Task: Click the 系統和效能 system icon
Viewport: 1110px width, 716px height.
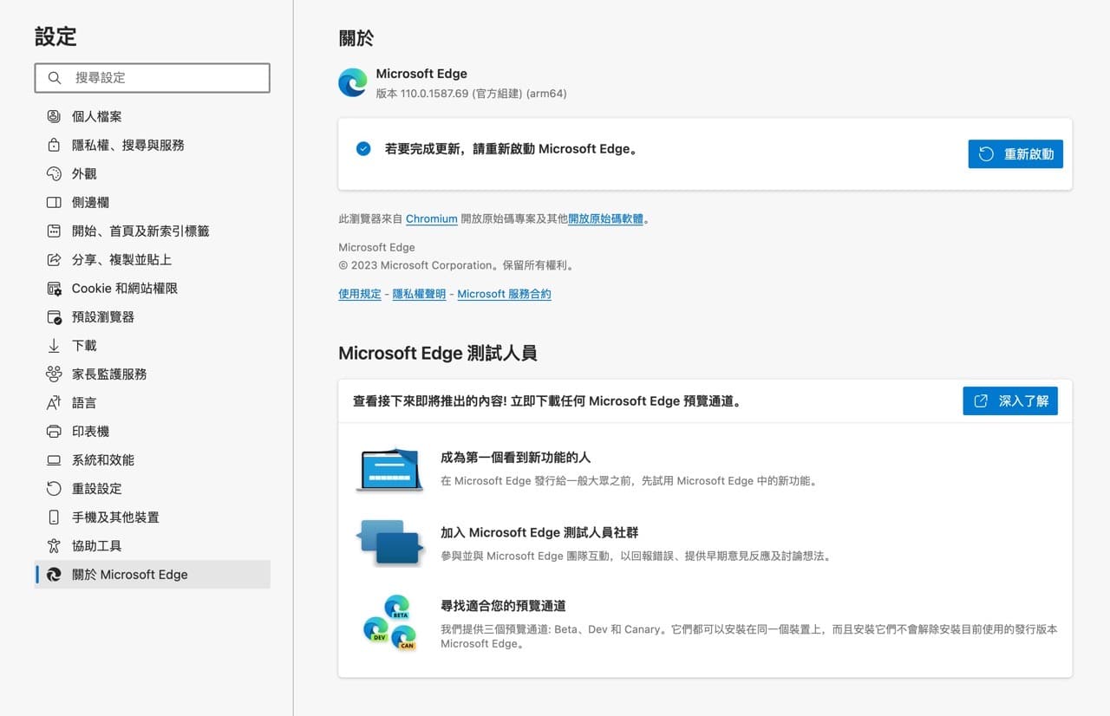Action: [x=54, y=459]
